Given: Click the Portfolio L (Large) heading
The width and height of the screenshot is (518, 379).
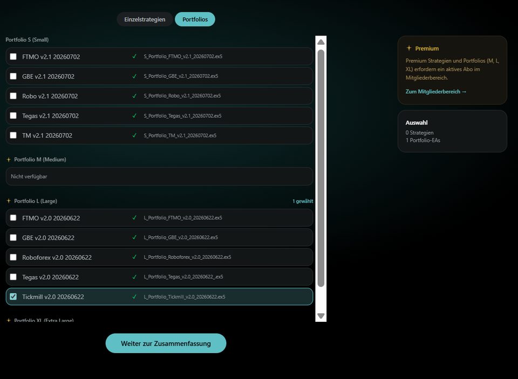Looking at the screenshot, I should pos(36,201).
